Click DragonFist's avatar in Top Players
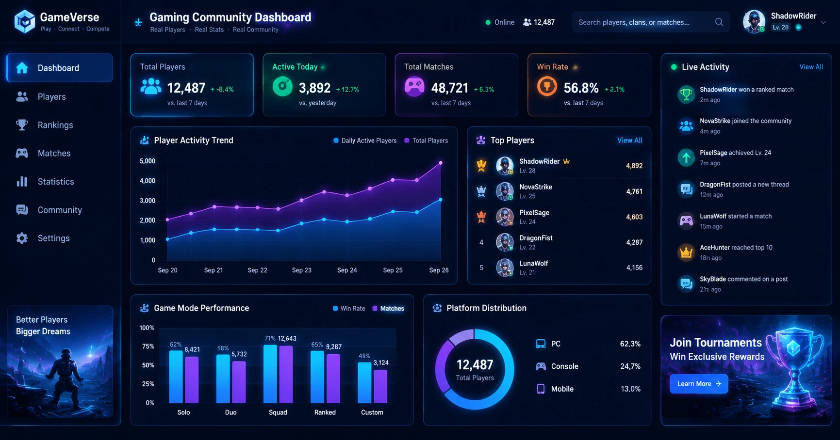This screenshot has height=440, width=840. (x=505, y=242)
